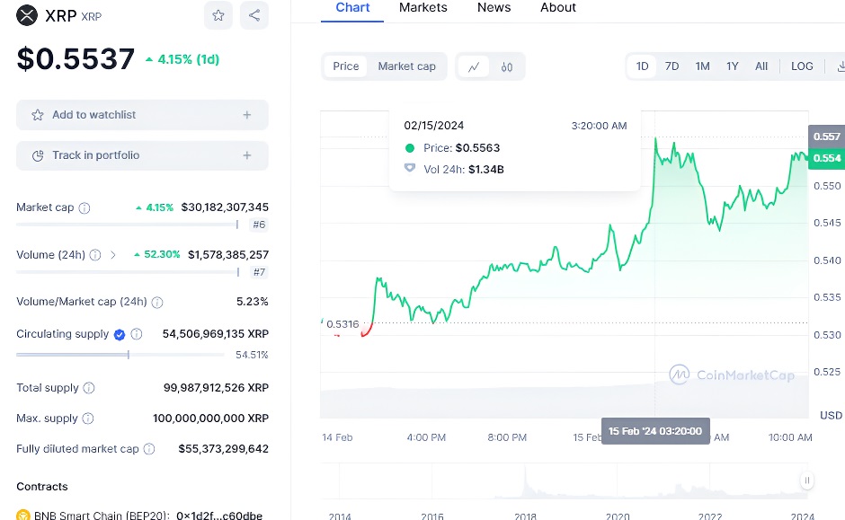Switch to the Chart tab
The height and width of the screenshot is (520, 845).
352,7
